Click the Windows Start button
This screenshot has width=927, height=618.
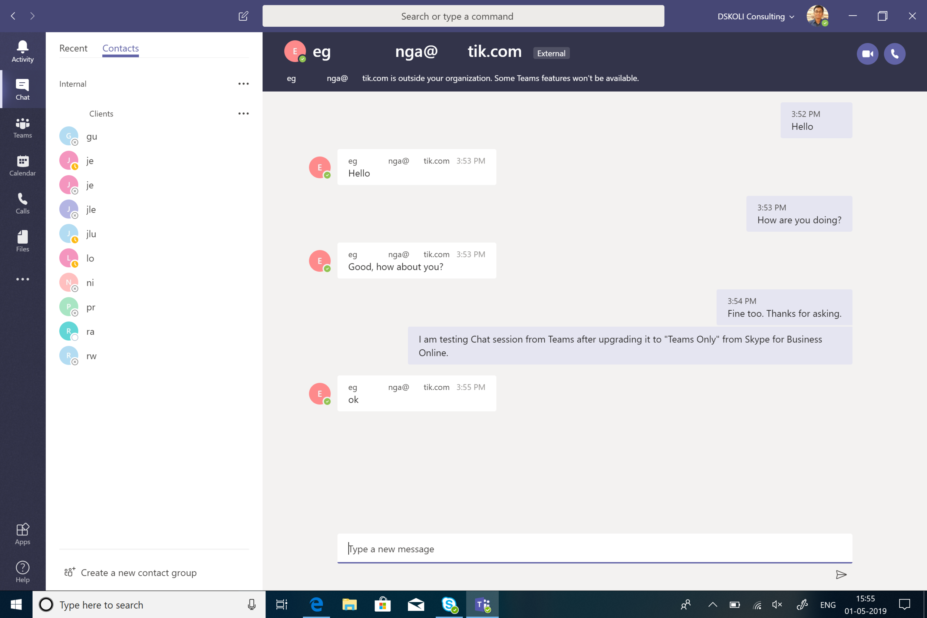pyautogui.click(x=16, y=604)
